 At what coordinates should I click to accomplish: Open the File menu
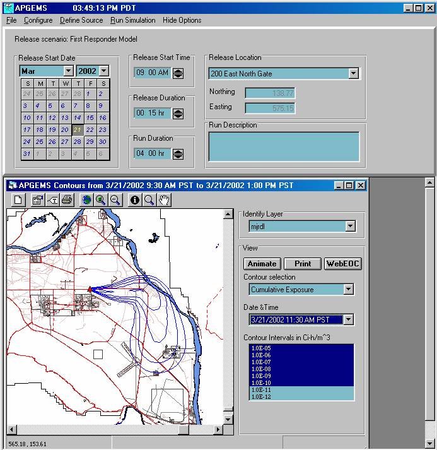pyautogui.click(x=11, y=20)
